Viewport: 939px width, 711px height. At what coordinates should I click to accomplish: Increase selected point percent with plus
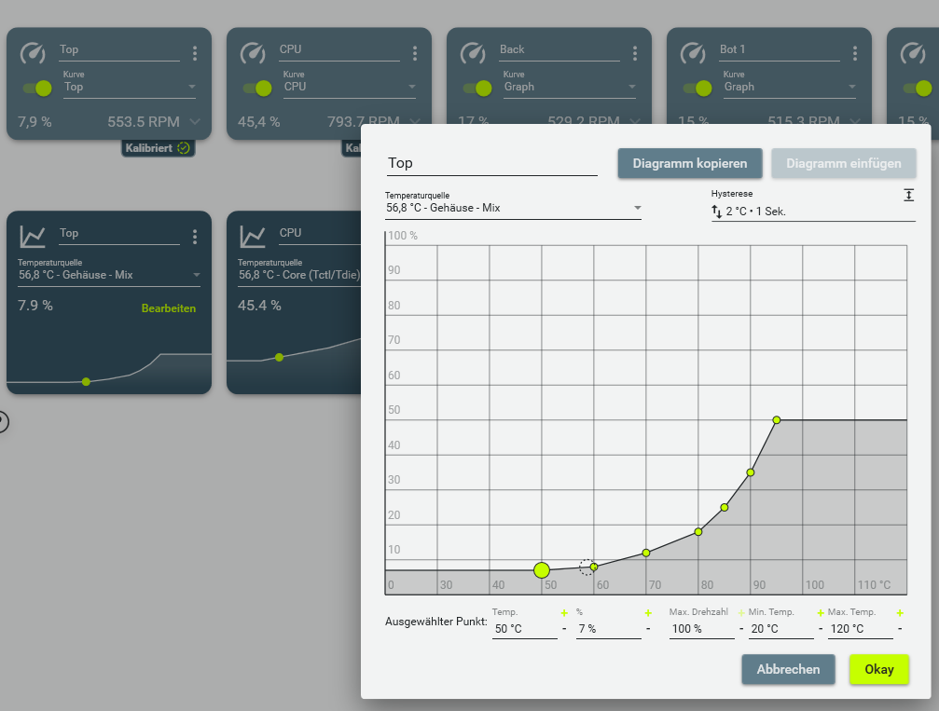click(648, 613)
